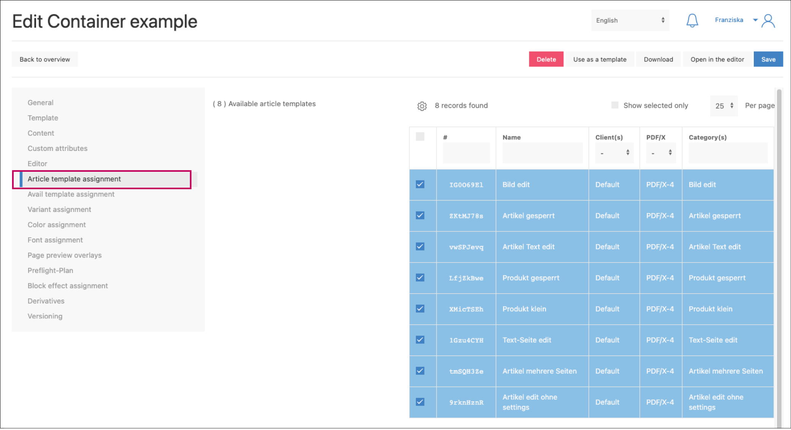Image resolution: width=791 pixels, height=430 pixels.
Task: Uncheck the Produkt klein row checkbox
Action: (420, 309)
